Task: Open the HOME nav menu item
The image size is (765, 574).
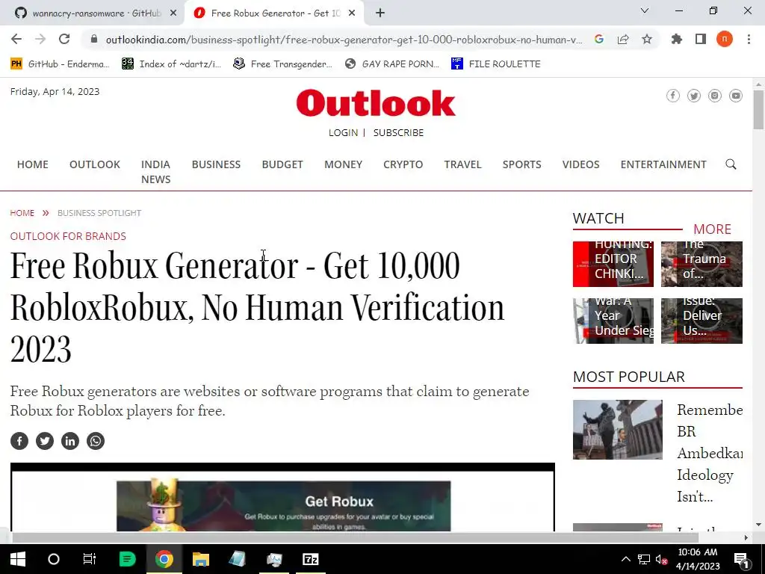Action: 33,164
